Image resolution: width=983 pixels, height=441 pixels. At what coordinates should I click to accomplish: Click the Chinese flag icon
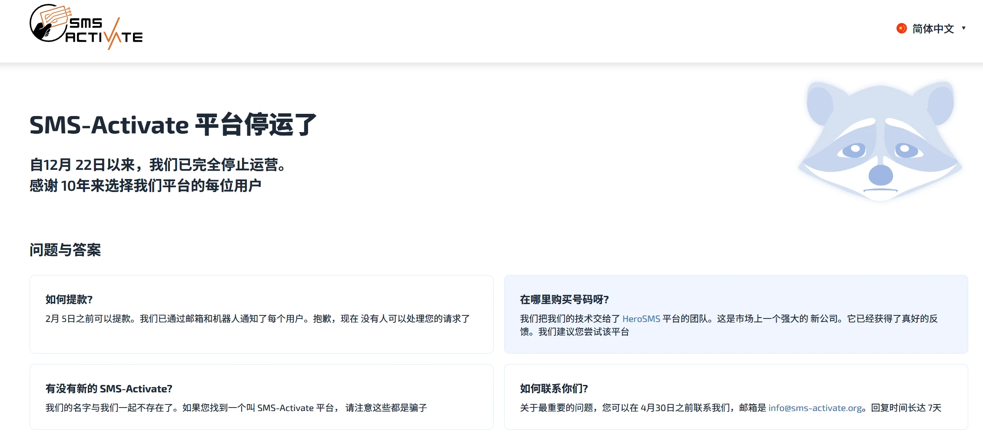(902, 28)
